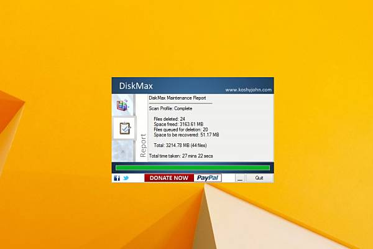Click the PayPal logo button
The height and width of the screenshot is (249, 373).
pyautogui.click(x=208, y=178)
